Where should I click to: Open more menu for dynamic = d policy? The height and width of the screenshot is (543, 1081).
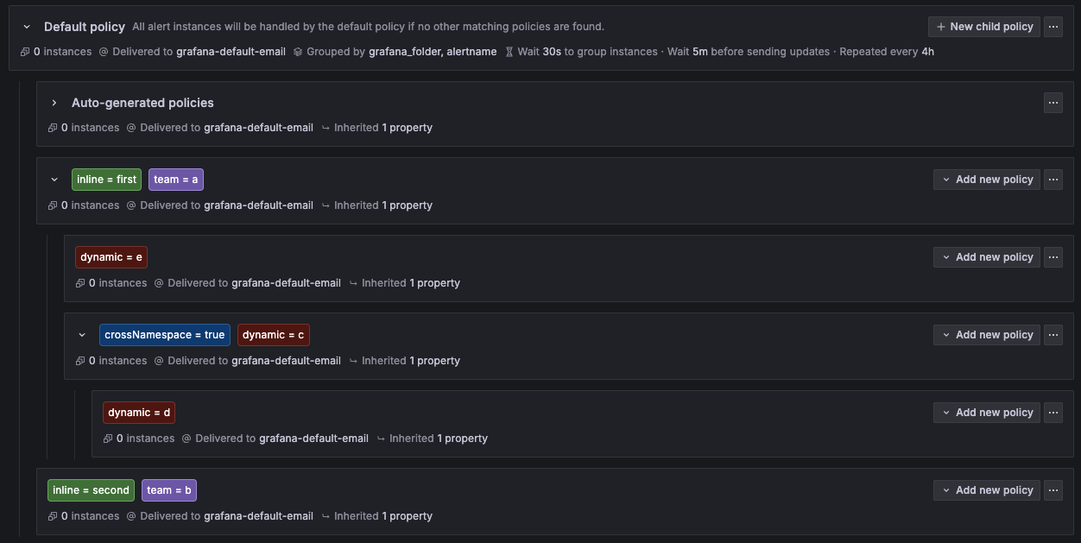point(1053,413)
